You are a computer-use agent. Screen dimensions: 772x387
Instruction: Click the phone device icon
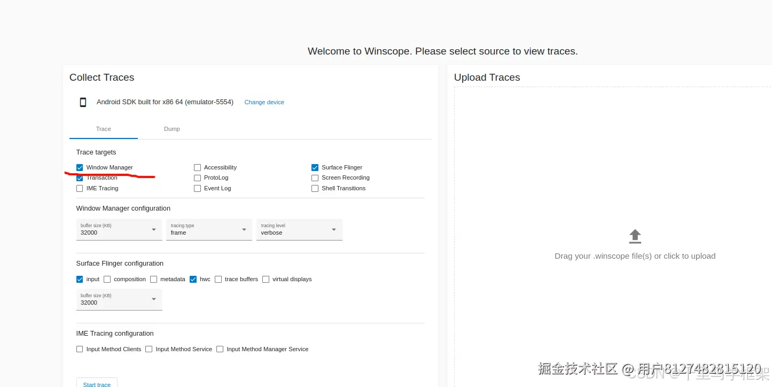[83, 102]
